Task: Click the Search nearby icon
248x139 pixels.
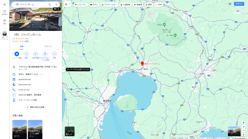Action: tap(36, 54)
